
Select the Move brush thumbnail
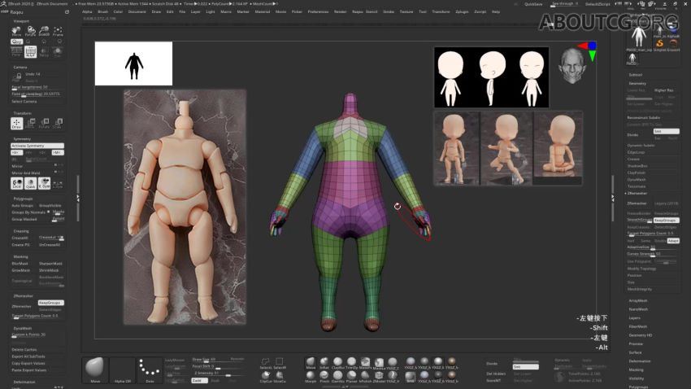pos(95,368)
